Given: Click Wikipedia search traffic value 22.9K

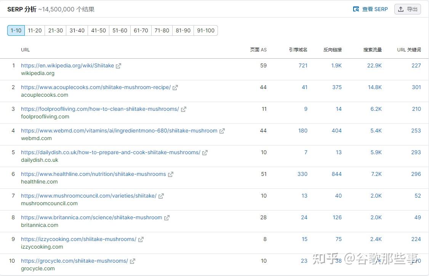Looking at the screenshot, I should click(374, 65).
